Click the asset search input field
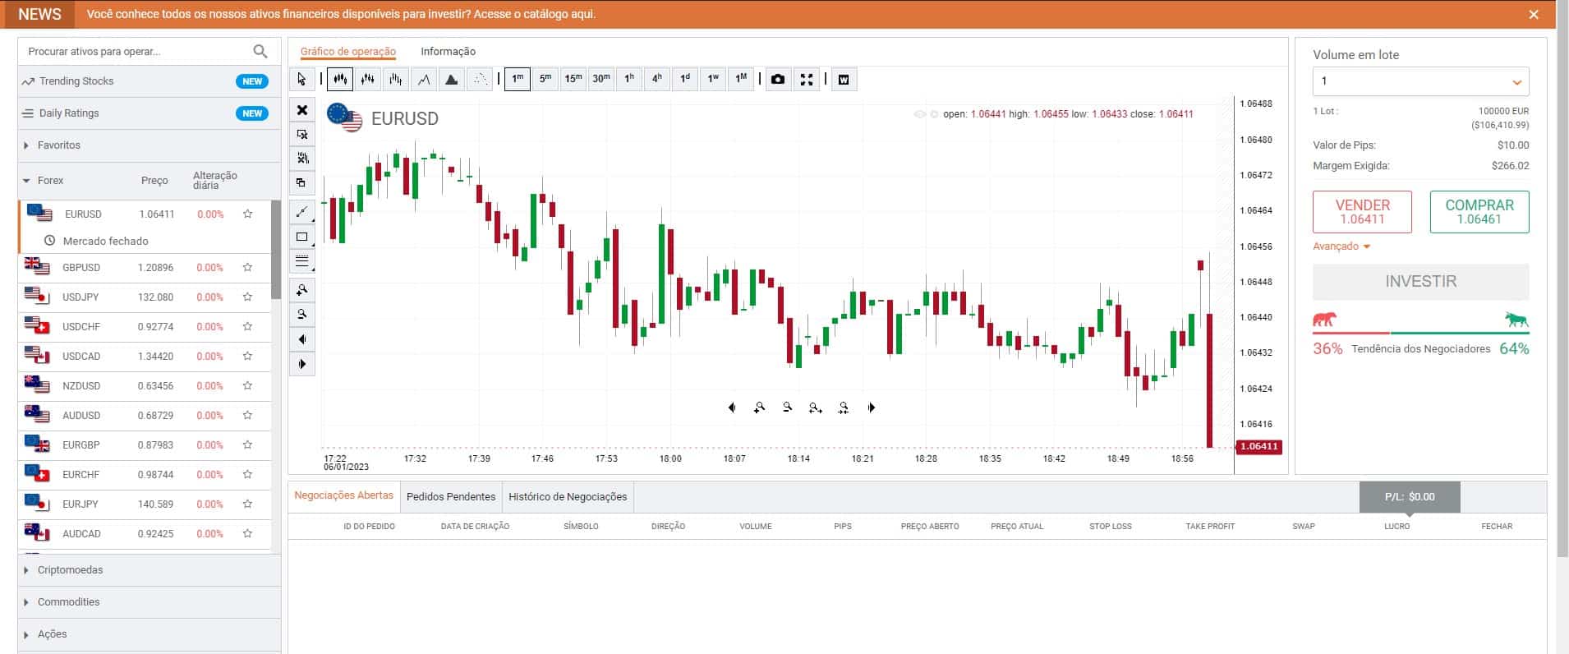 pos(136,51)
